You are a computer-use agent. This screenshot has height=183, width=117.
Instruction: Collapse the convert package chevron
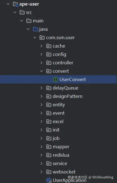[x=42, y=71]
